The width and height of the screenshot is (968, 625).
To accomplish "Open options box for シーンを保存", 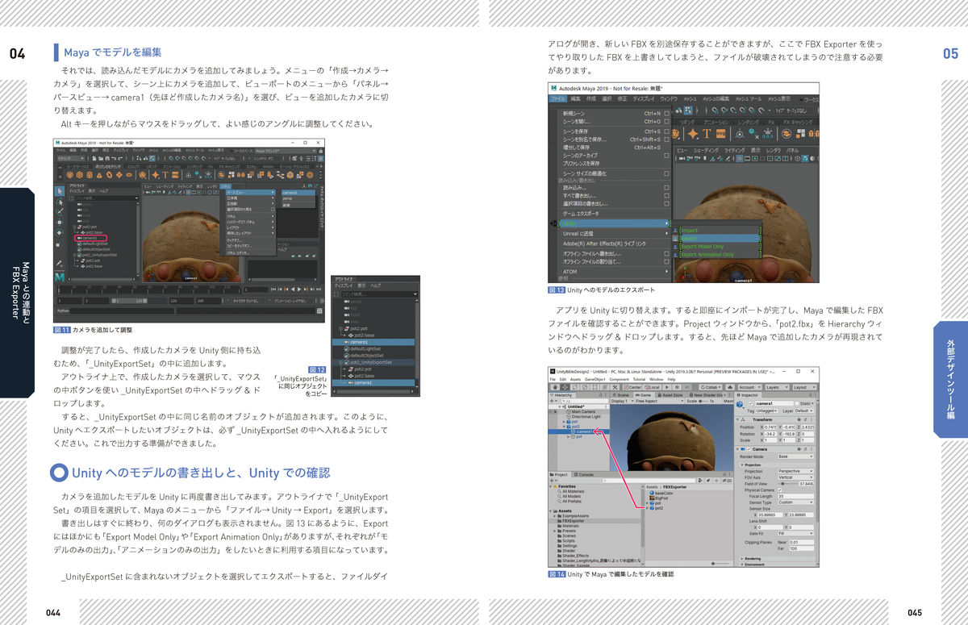I will [666, 131].
